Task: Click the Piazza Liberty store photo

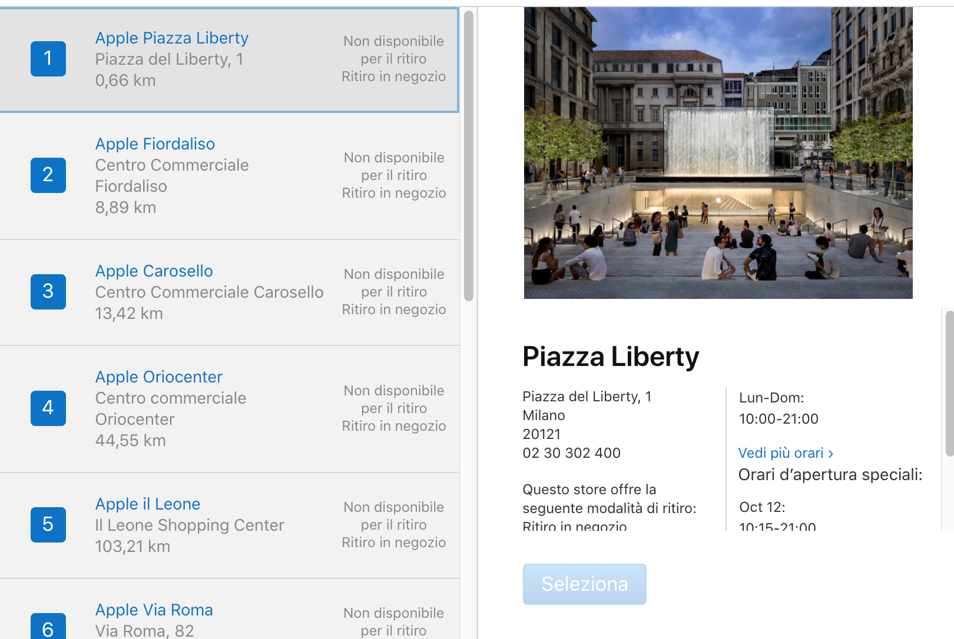Action: [718, 153]
